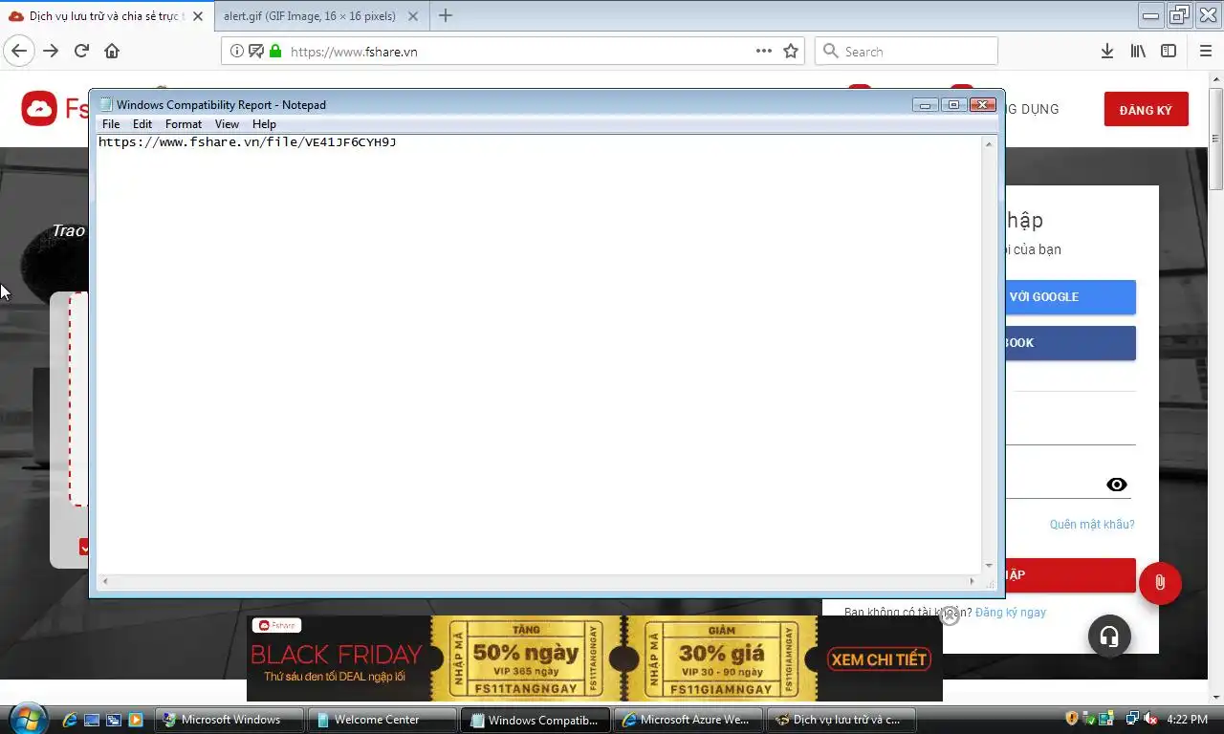Open Notepad Format menu
Viewport: 1224px width, 734px height.
184,124
